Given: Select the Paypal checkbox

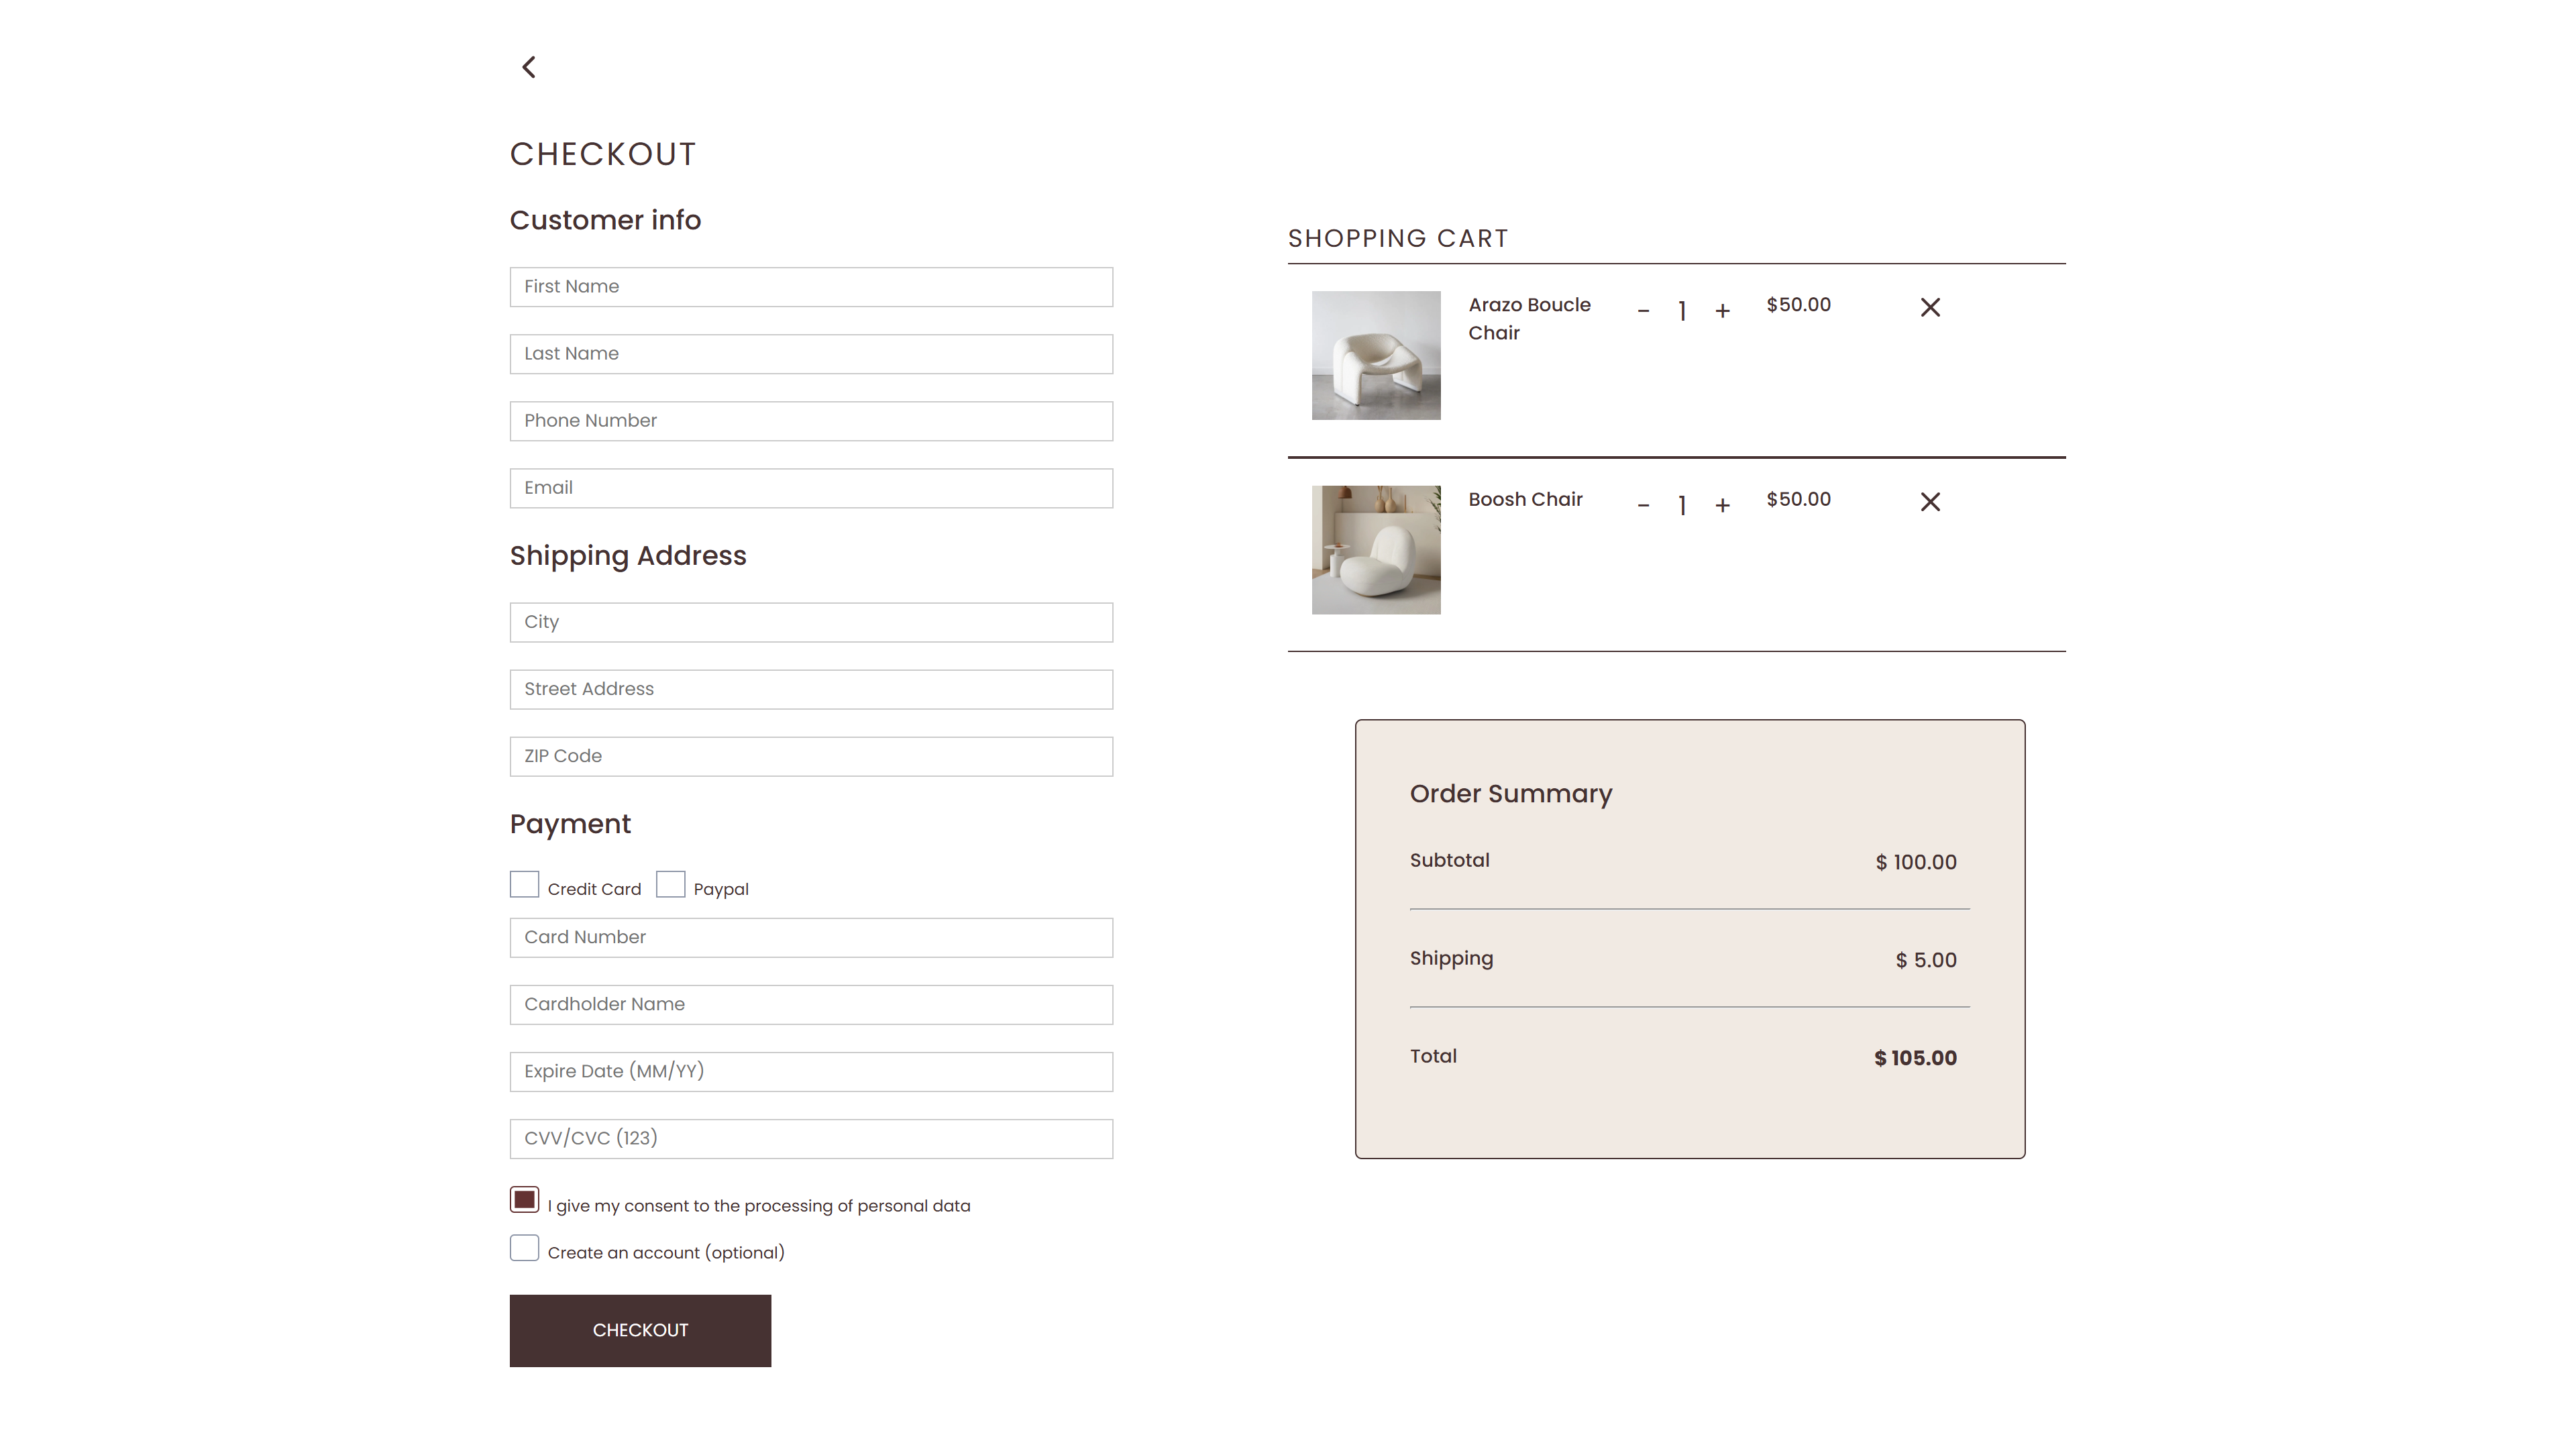Looking at the screenshot, I should (x=670, y=884).
